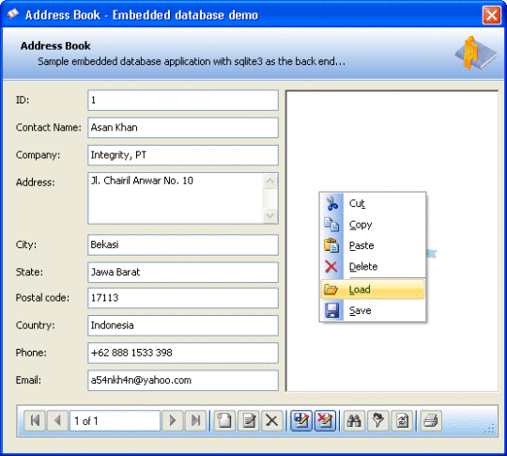
Task: Go to the first record
Action: (x=35, y=420)
